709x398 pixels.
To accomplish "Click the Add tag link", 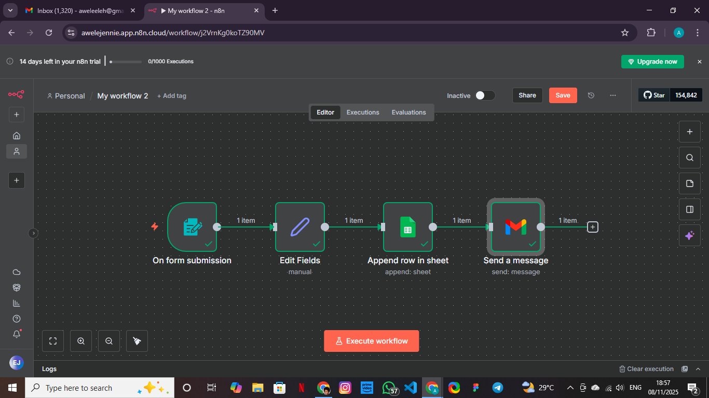I will click(172, 96).
